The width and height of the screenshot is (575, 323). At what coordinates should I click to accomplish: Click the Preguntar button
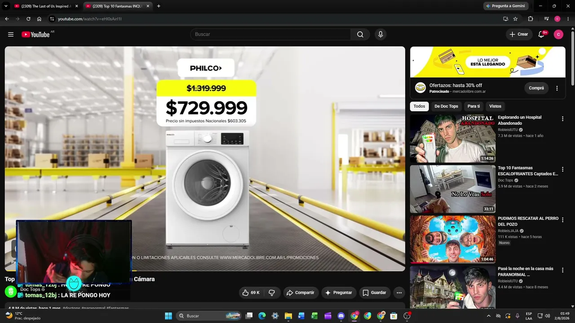(339, 292)
